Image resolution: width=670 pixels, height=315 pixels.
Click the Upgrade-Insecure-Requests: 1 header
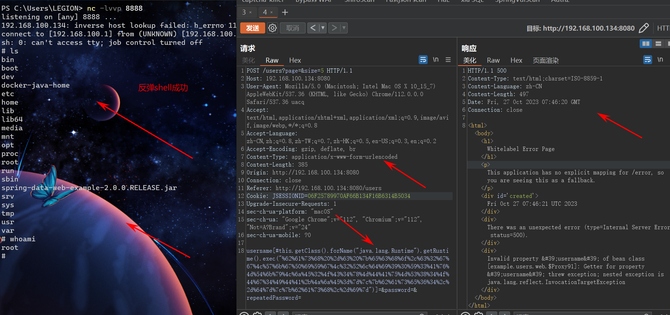[x=291, y=204]
